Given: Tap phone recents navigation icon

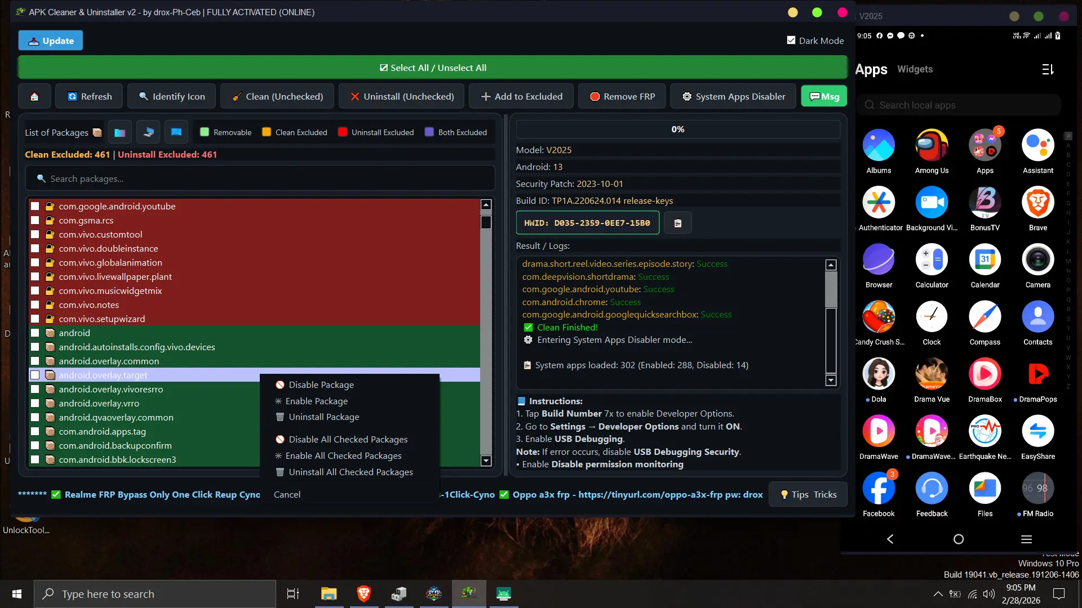Looking at the screenshot, I should (1026, 539).
